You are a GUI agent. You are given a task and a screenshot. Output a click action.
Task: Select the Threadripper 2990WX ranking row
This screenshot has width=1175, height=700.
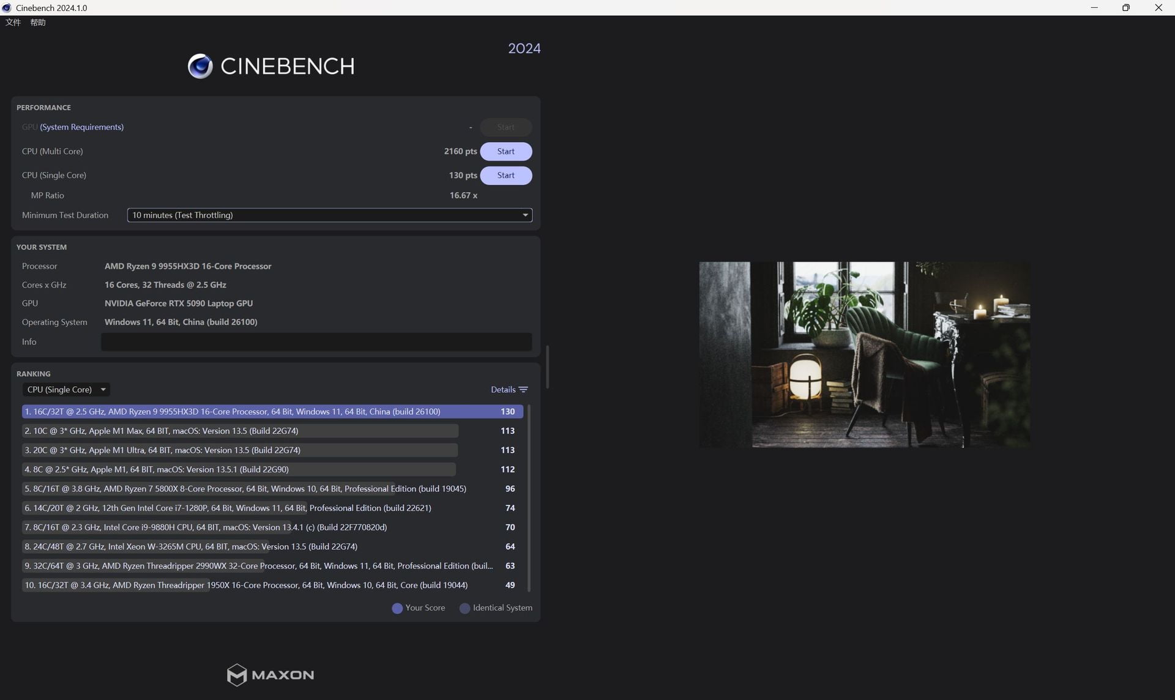(272, 566)
